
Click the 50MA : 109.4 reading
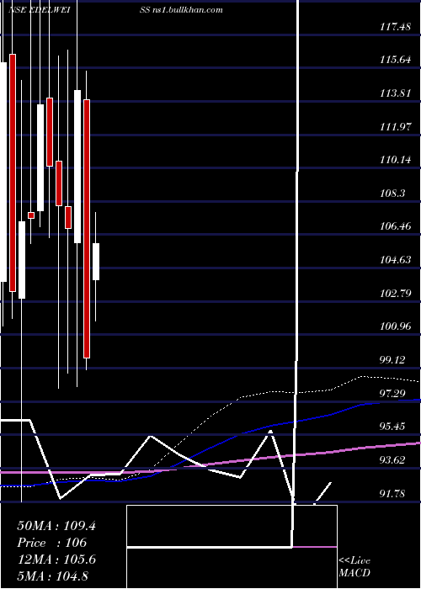pos(56,526)
